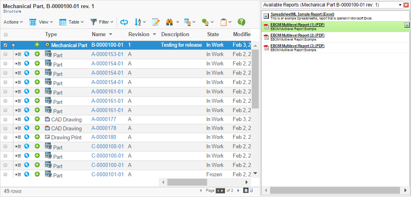411x197 pixels.
Task: Open the Available Reports dropdown
Action: [400, 5]
